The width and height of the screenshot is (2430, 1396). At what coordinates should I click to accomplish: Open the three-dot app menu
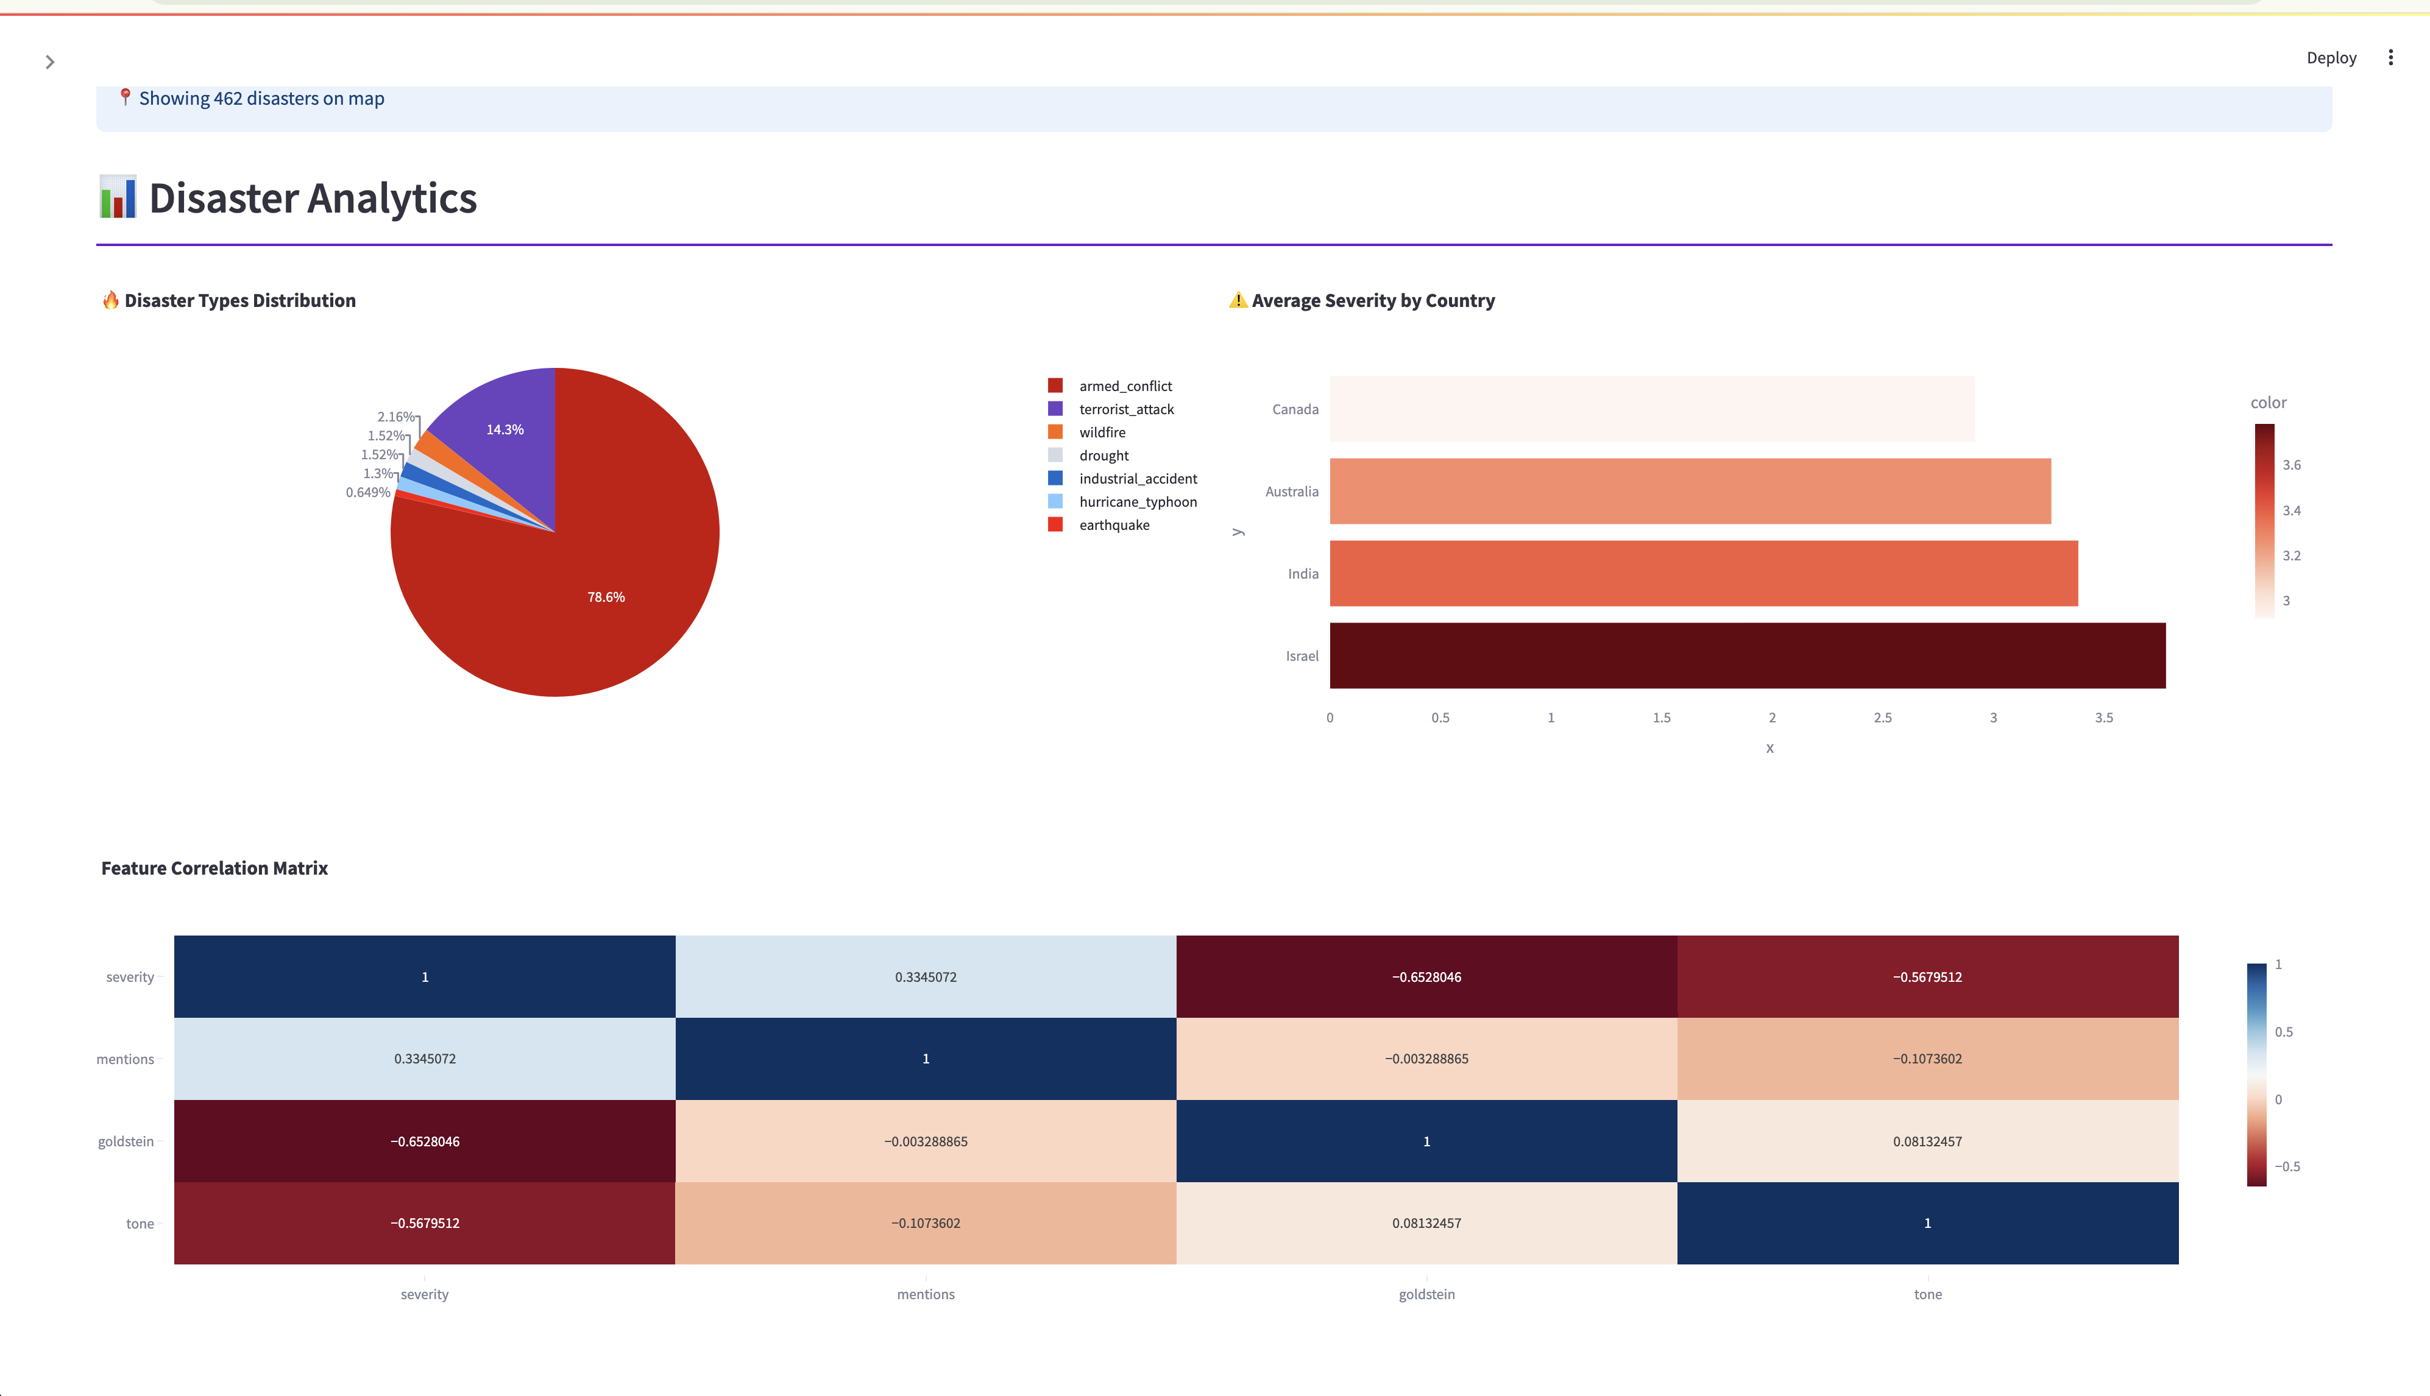[2390, 57]
